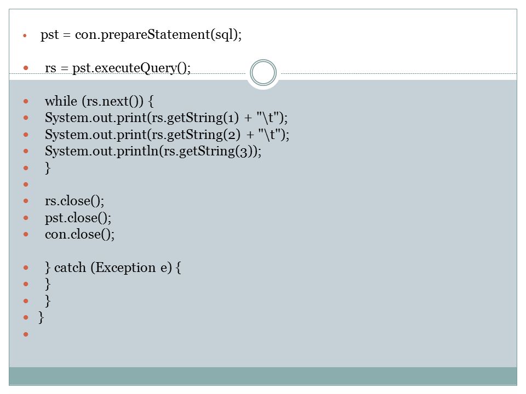Click the bullet before prepareStatement line
The height and width of the screenshot is (394, 526).
[25, 36]
